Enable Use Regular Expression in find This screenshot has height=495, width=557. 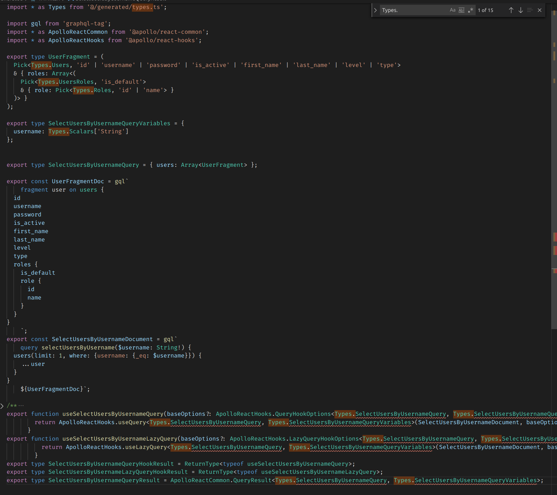pos(471,10)
